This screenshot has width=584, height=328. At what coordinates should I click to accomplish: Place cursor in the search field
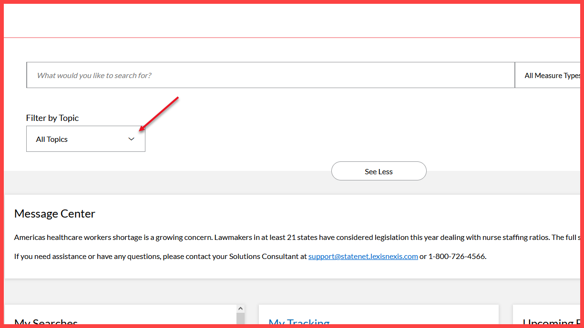[x=270, y=75]
